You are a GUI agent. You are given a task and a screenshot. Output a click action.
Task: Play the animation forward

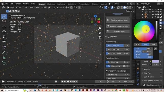point(71,82)
